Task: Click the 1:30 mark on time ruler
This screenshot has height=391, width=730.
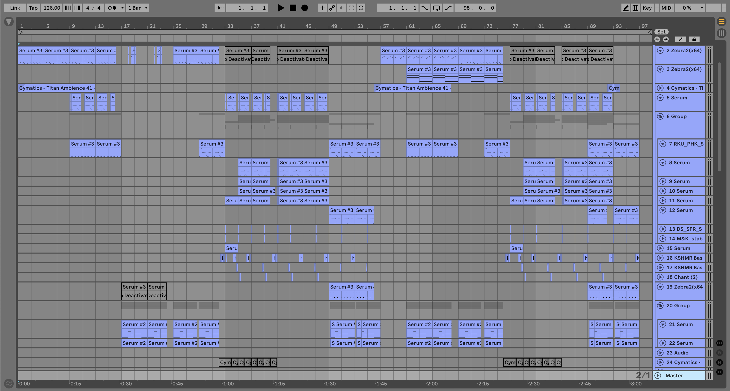Action: coord(330,384)
